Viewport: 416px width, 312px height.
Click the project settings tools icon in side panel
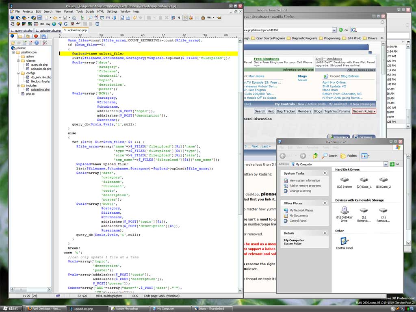[x=45, y=43]
